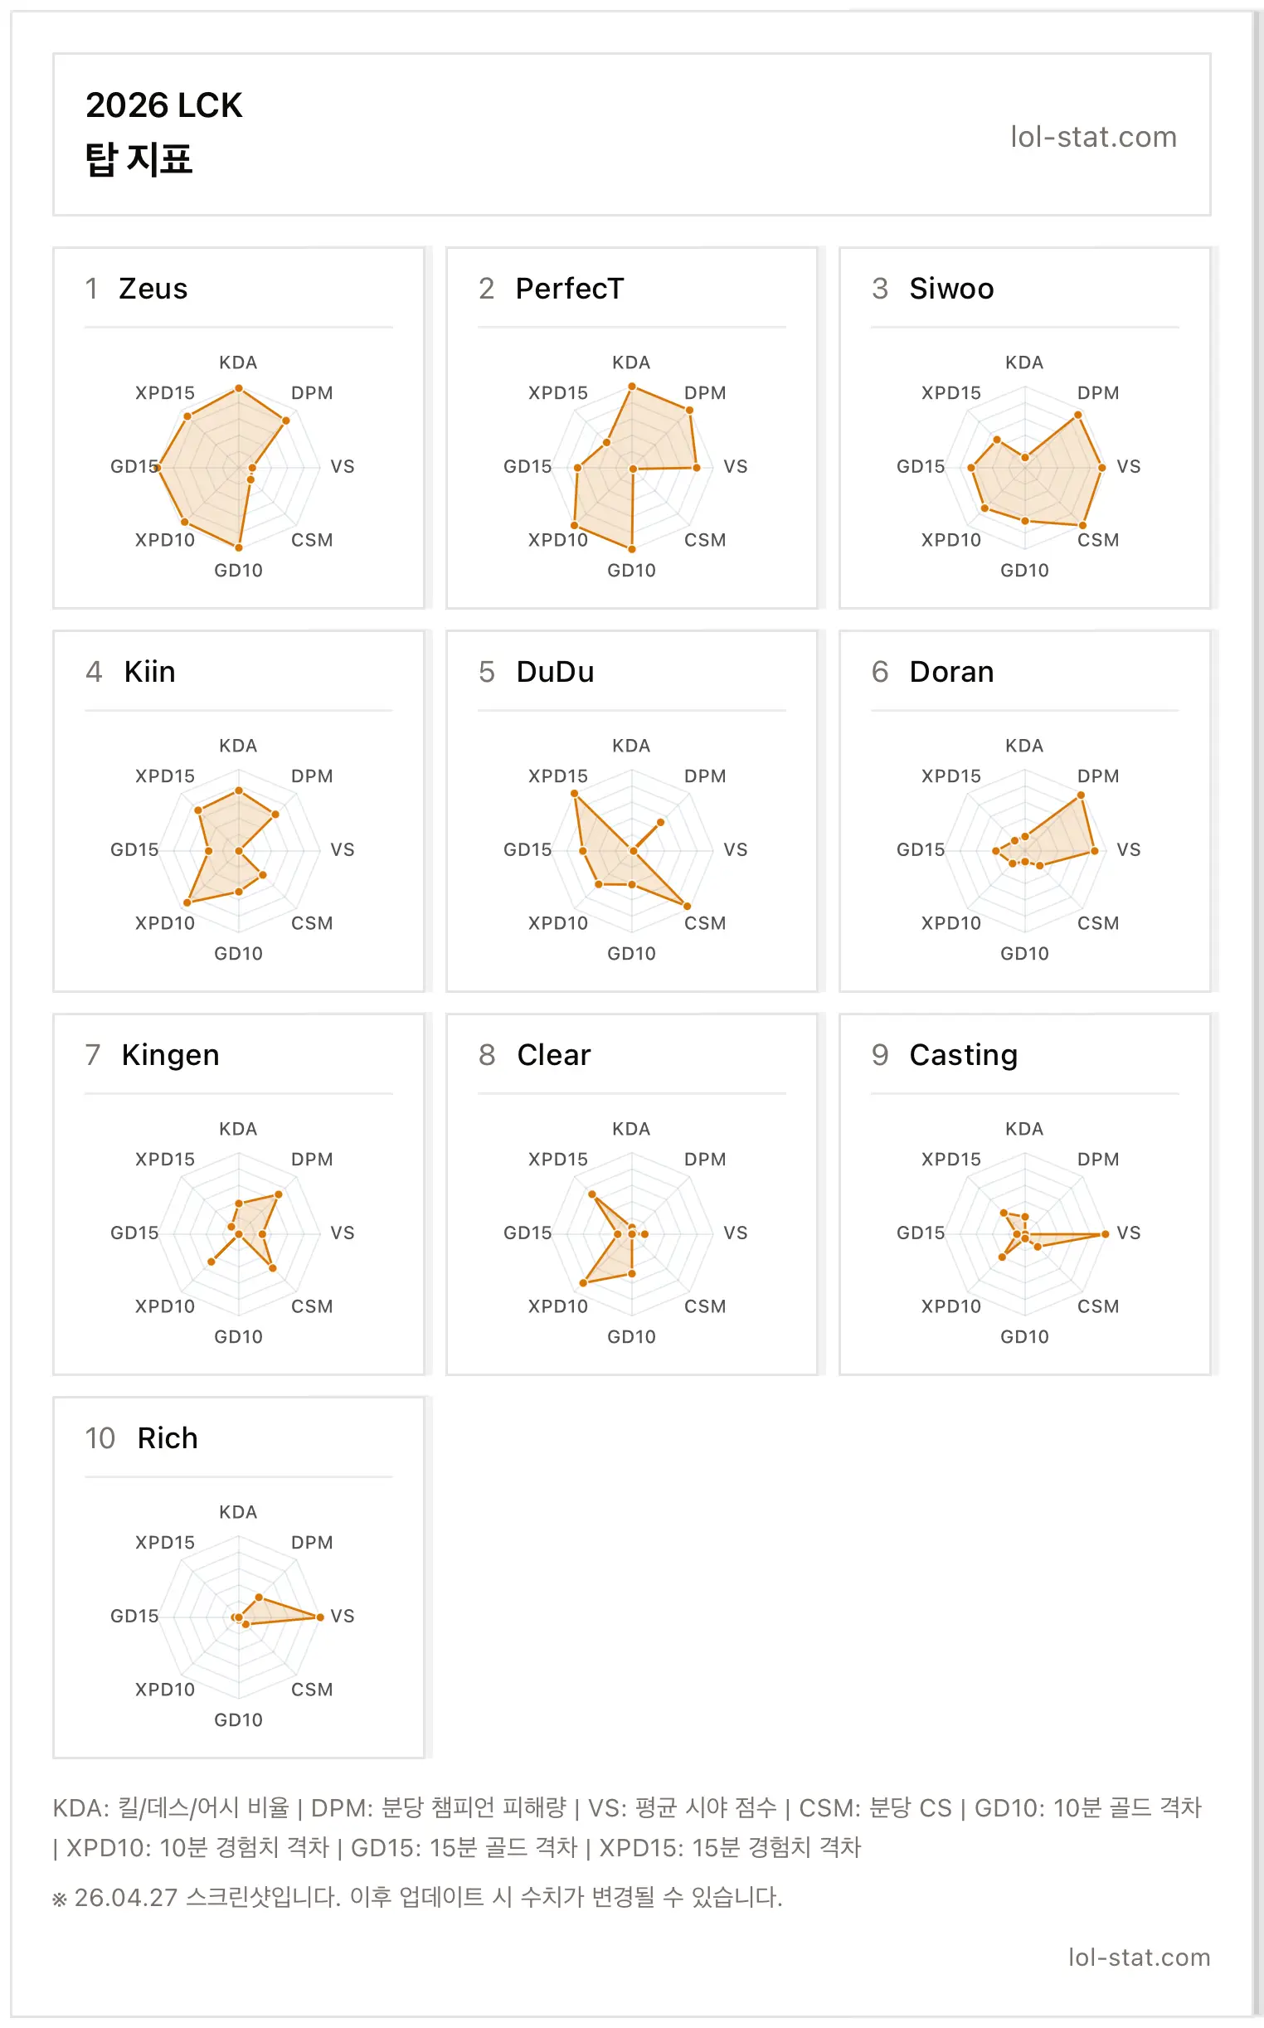Open the Rich radar chart
This screenshot has width=1264, height=2028.
tap(238, 1616)
